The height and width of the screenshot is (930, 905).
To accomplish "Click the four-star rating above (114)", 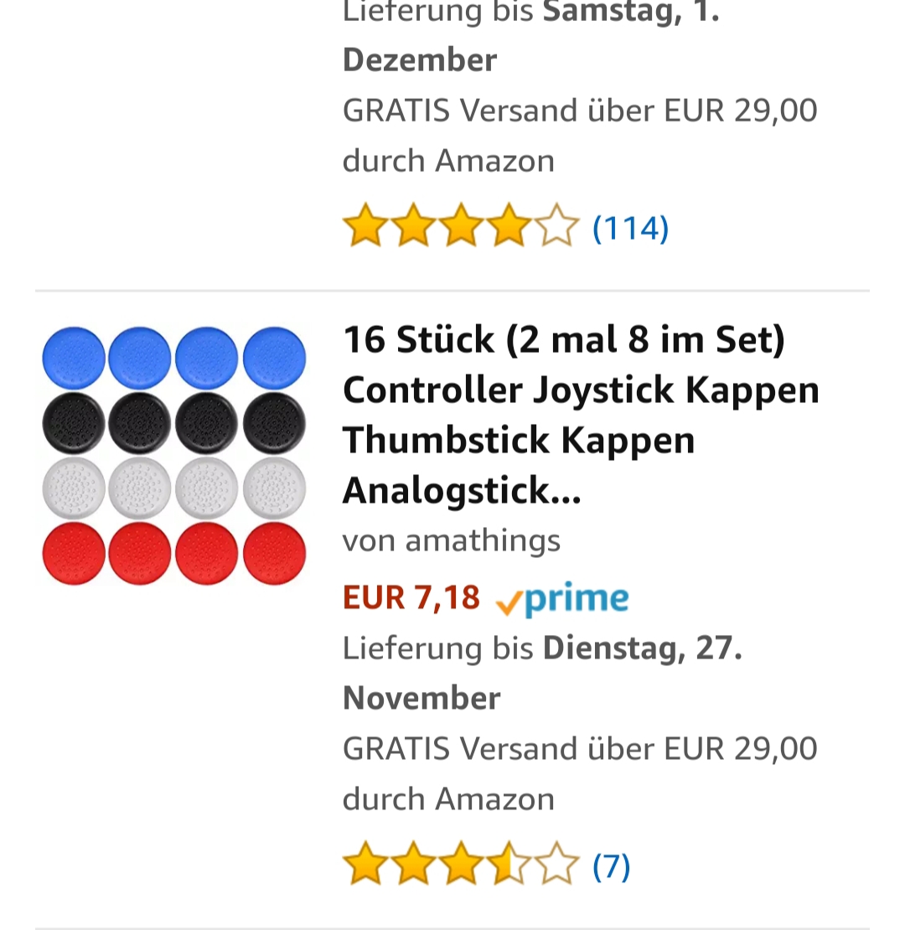I will 461,225.
